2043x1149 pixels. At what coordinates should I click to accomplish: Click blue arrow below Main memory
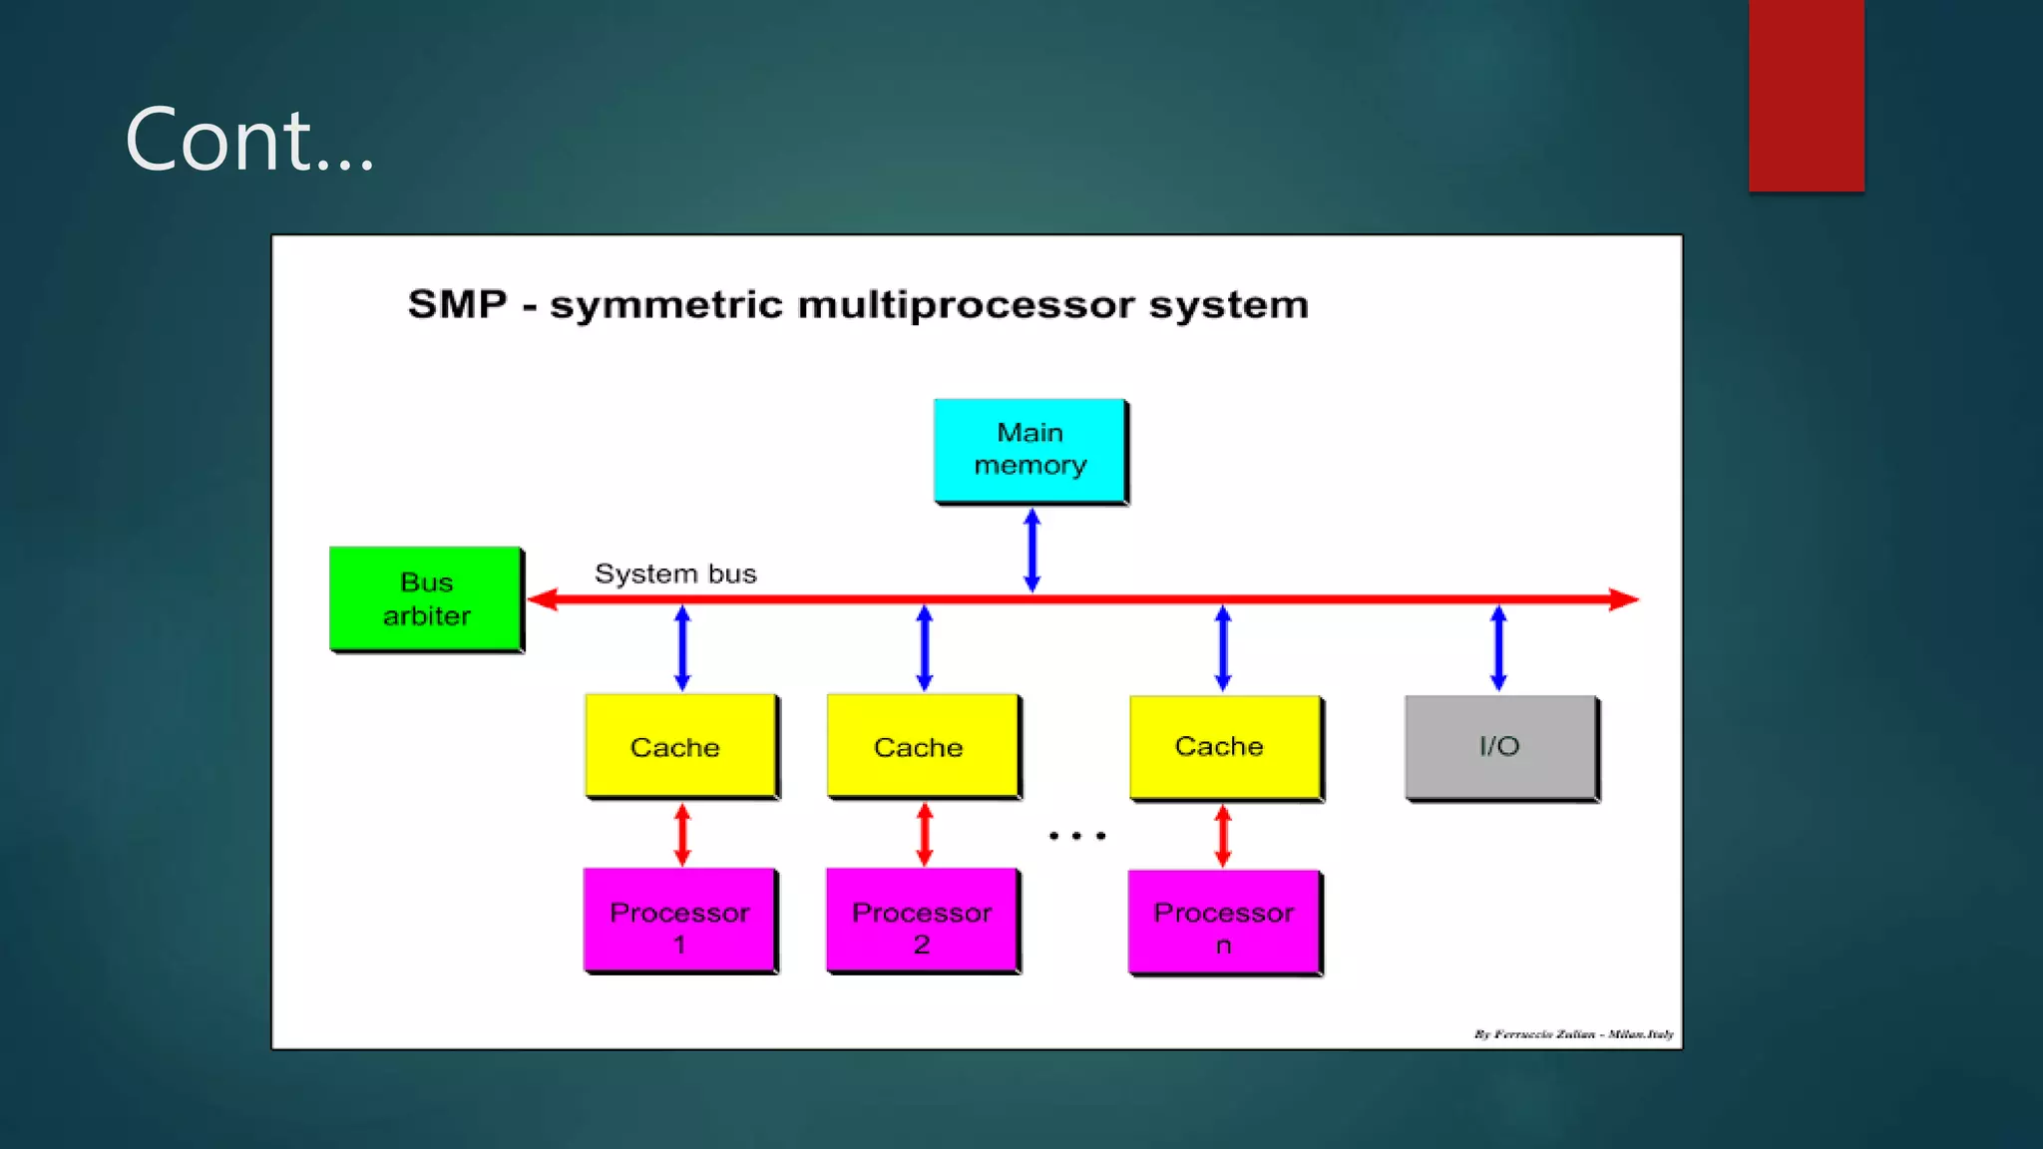coord(1032,550)
